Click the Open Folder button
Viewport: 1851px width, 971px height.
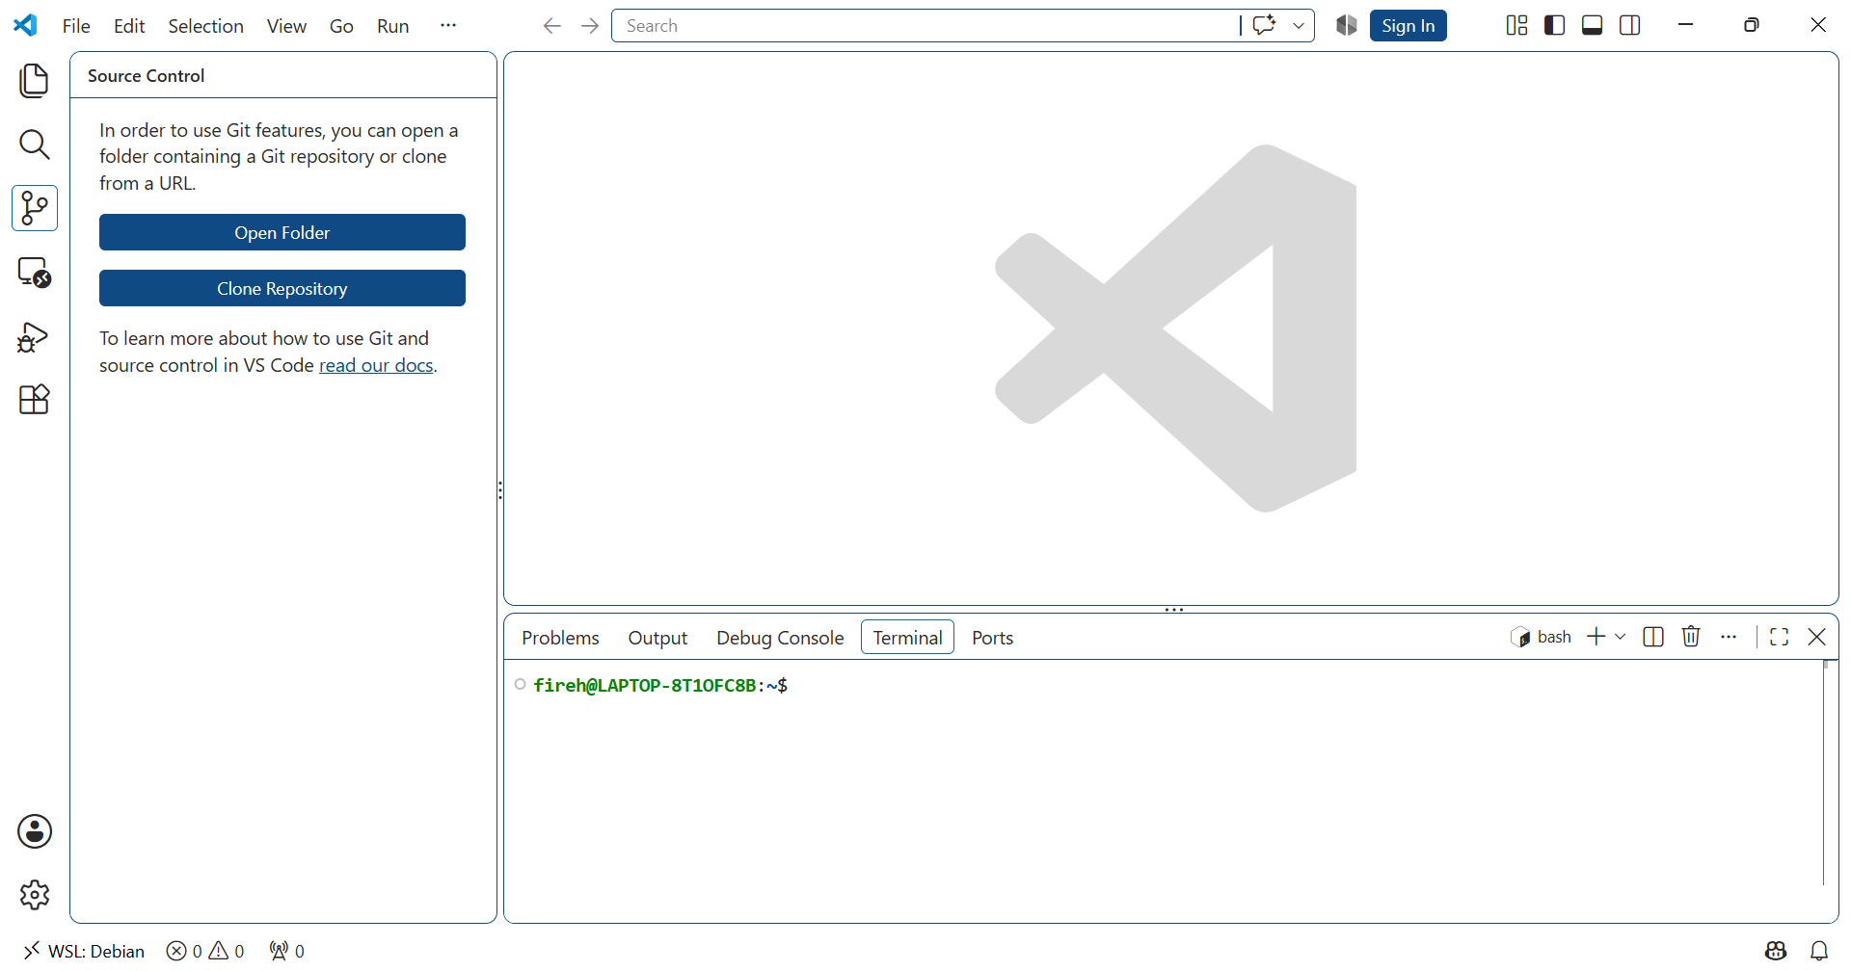click(x=282, y=232)
